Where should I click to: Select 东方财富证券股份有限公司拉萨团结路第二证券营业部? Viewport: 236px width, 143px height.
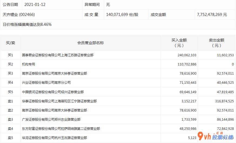[61, 129]
